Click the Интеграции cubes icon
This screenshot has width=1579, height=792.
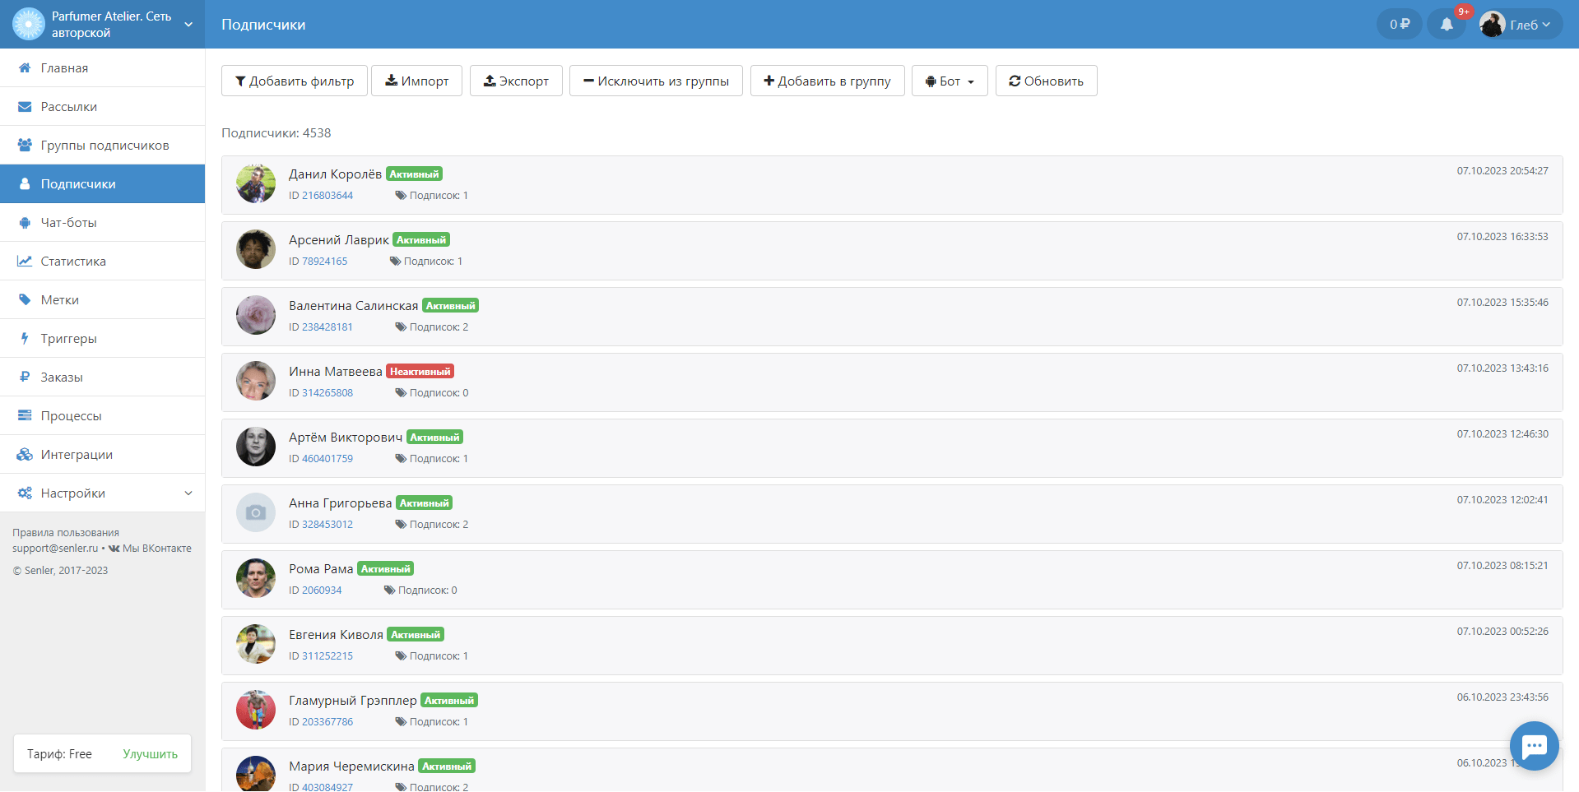(x=25, y=454)
